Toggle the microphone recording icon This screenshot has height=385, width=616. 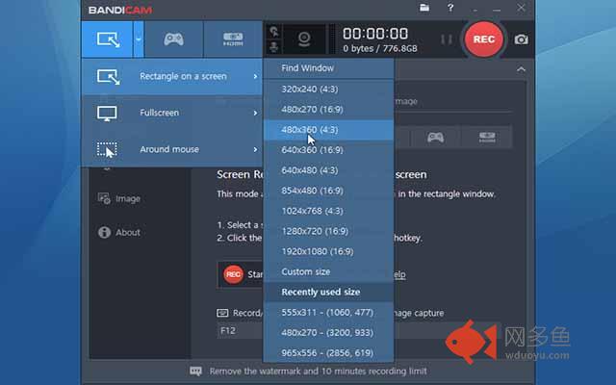[x=274, y=47]
